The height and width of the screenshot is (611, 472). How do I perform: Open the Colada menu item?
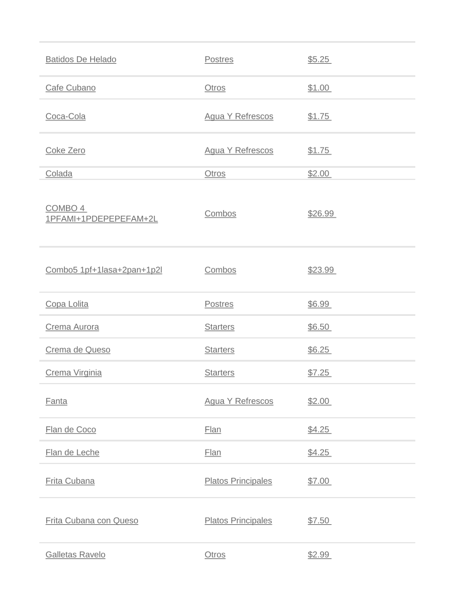click(x=59, y=174)
